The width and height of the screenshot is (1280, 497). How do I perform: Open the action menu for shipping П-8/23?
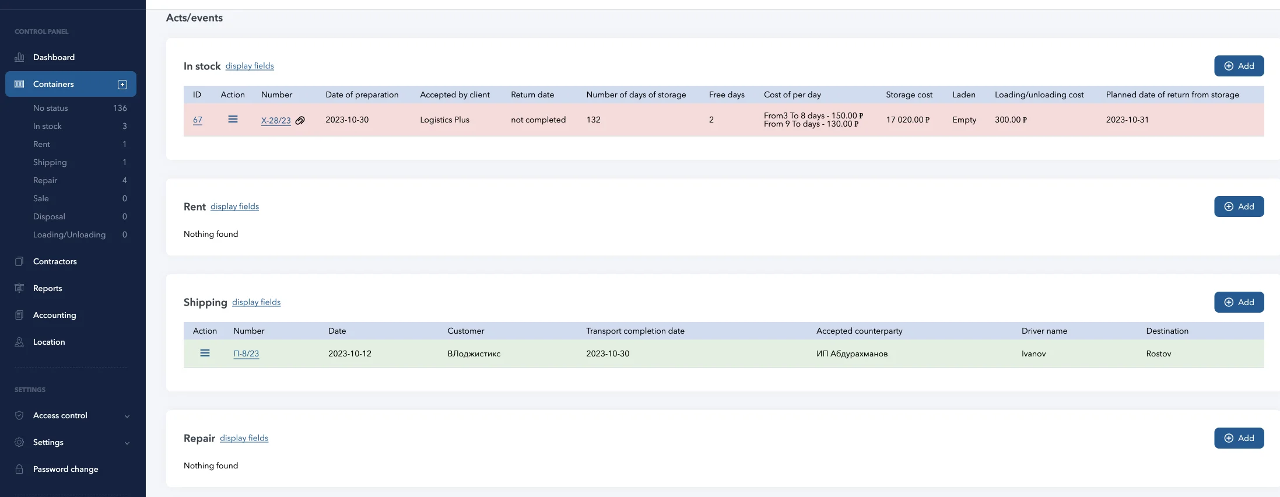tap(205, 353)
